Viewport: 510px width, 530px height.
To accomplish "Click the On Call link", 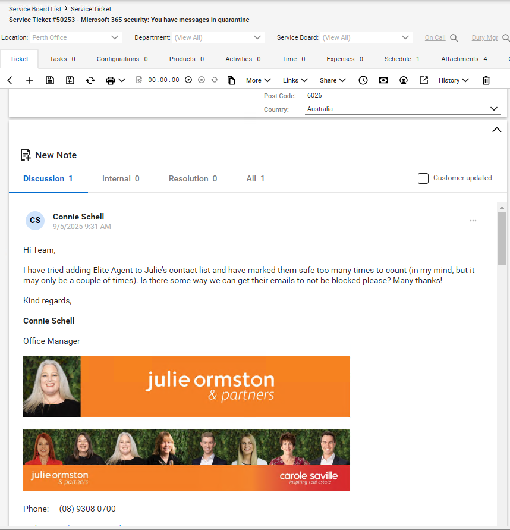I will [x=435, y=37].
